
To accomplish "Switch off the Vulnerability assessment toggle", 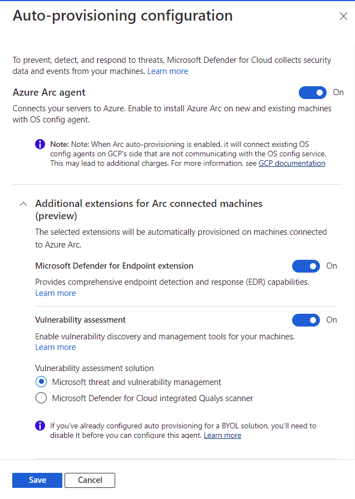I will coord(306,320).
